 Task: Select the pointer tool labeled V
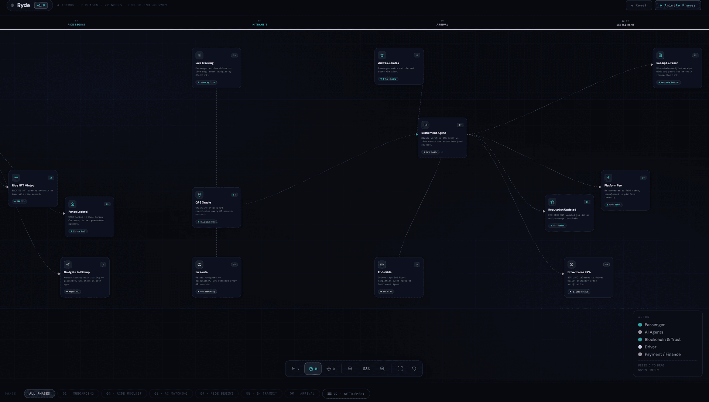click(x=295, y=369)
